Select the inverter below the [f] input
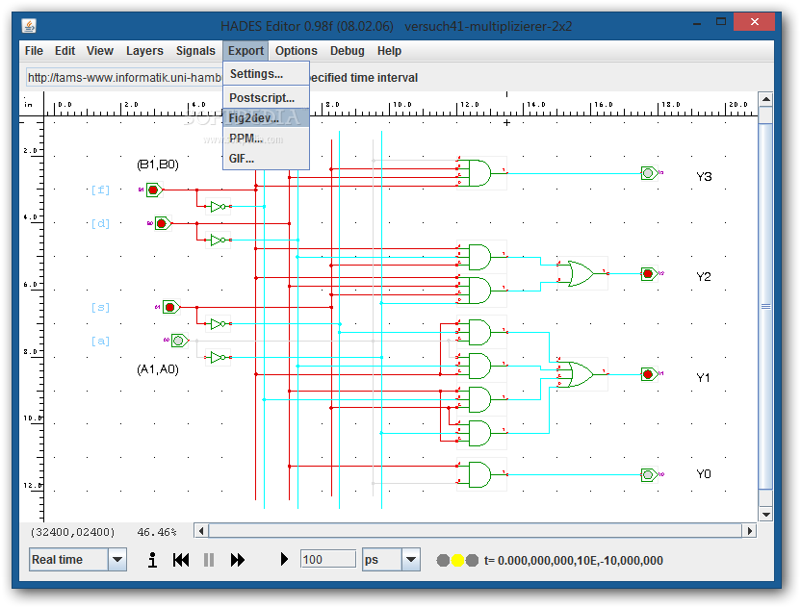This screenshot has height=608, width=801. (x=219, y=207)
